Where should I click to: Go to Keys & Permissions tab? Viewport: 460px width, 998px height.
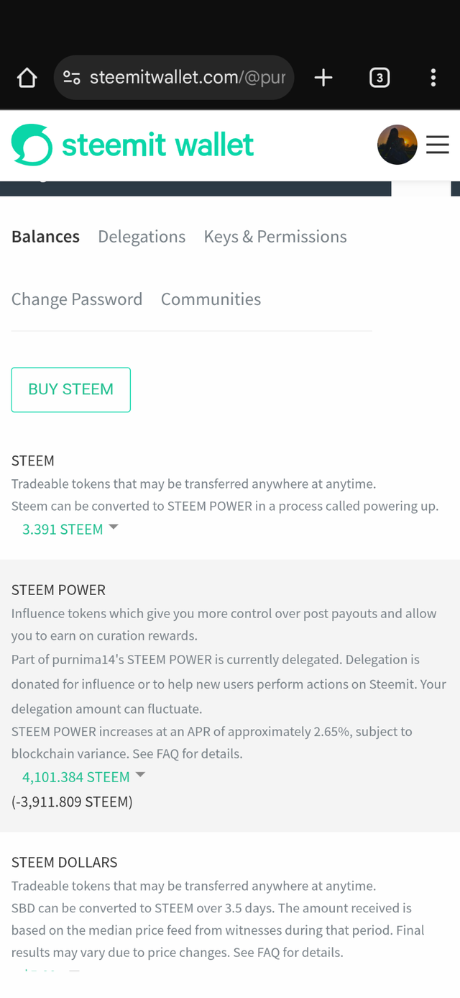(275, 237)
